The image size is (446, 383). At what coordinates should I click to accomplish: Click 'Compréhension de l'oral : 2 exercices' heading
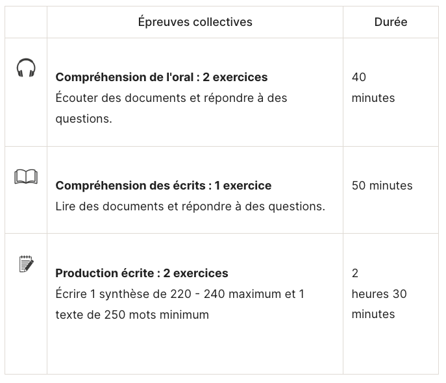pyautogui.click(x=162, y=77)
